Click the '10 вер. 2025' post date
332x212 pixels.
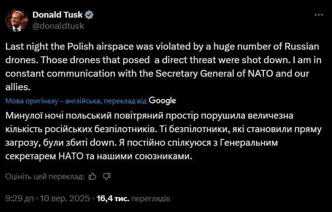(x=64, y=198)
